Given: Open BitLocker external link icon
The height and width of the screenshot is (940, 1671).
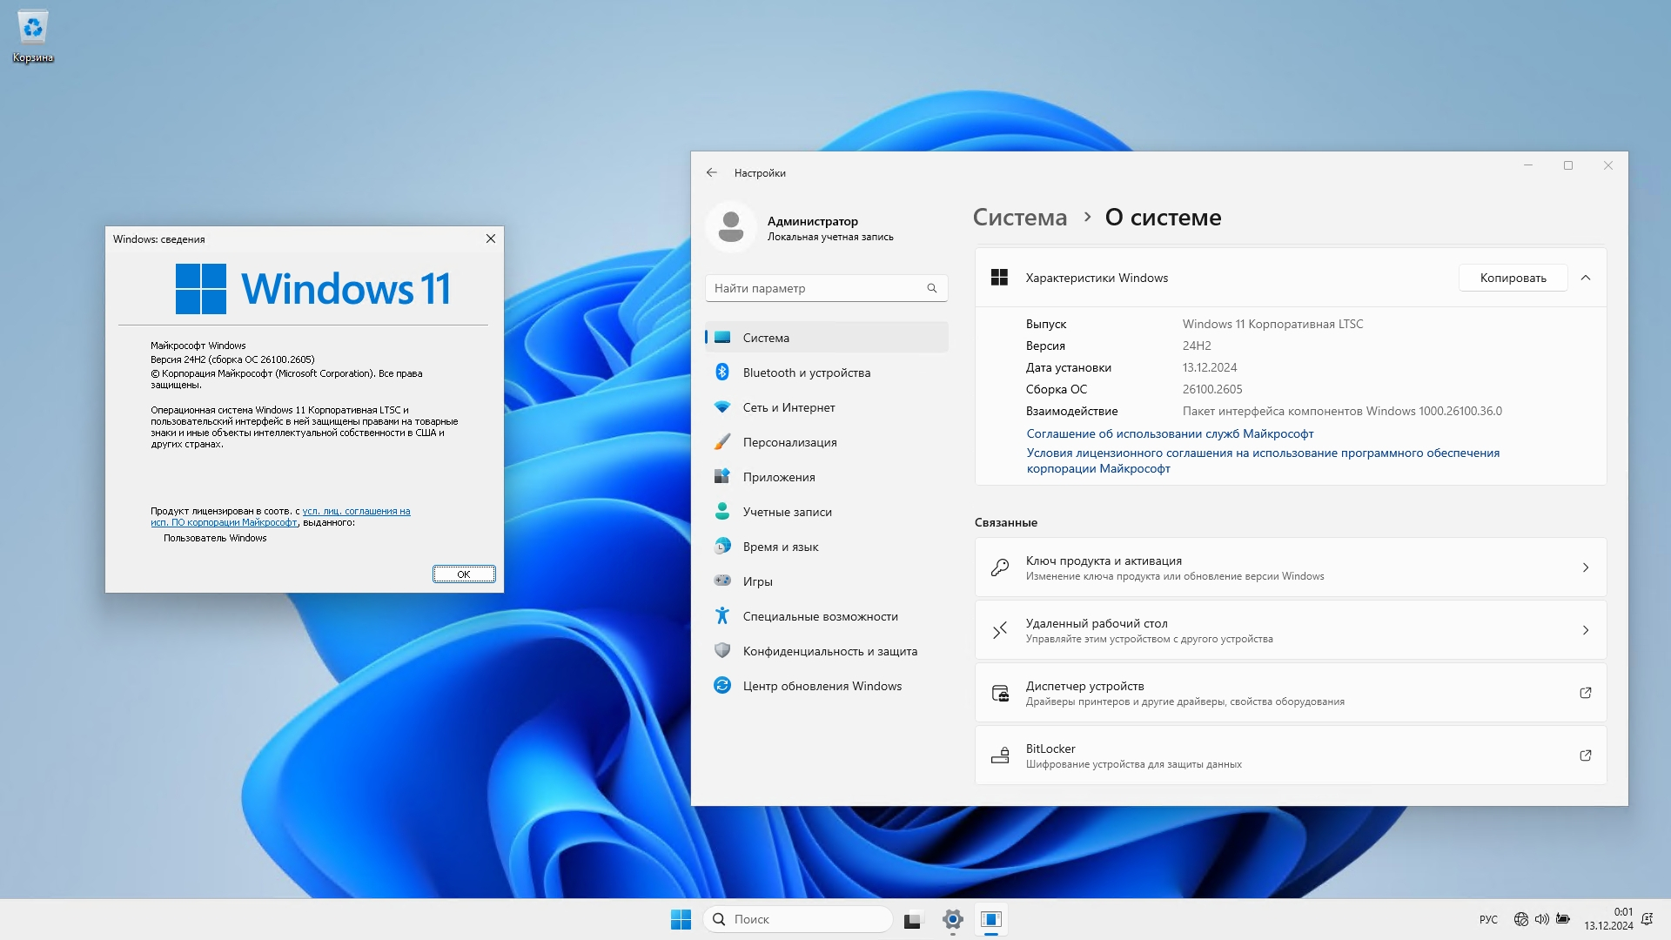Looking at the screenshot, I should coord(1586,755).
